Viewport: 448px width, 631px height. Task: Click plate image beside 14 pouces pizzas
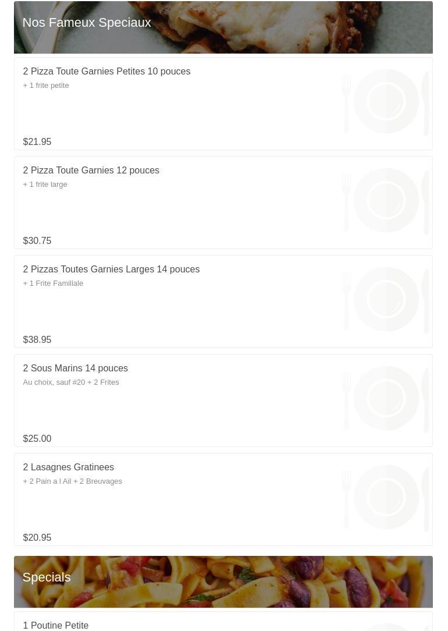coord(386,300)
